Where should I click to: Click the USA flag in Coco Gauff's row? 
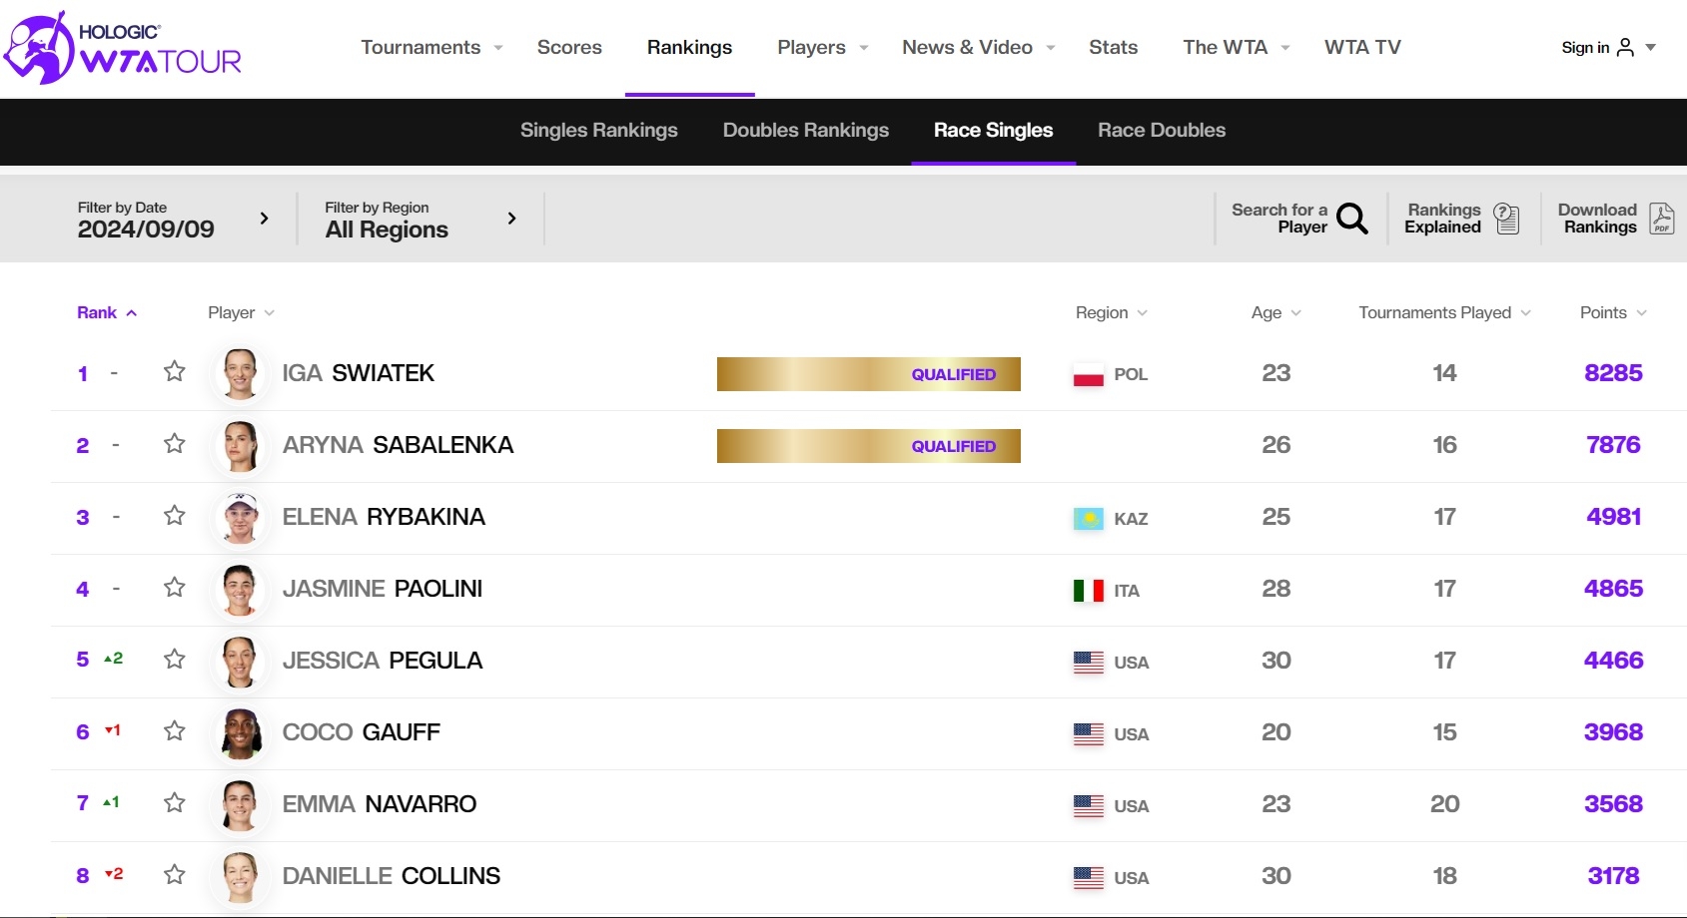pyautogui.click(x=1088, y=734)
